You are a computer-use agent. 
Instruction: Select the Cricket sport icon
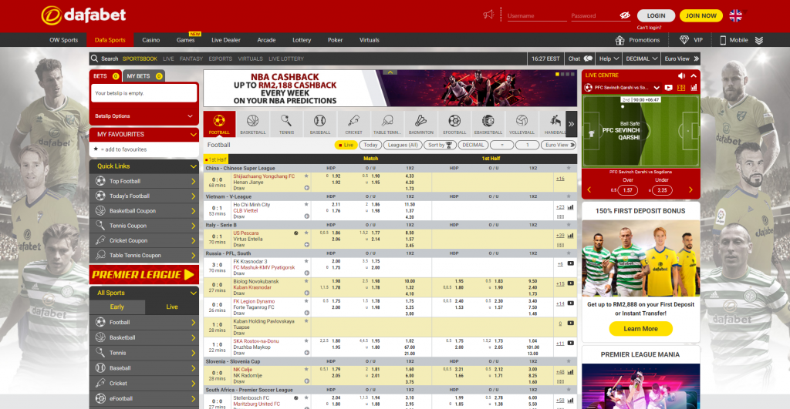pyautogui.click(x=353, y=124)
